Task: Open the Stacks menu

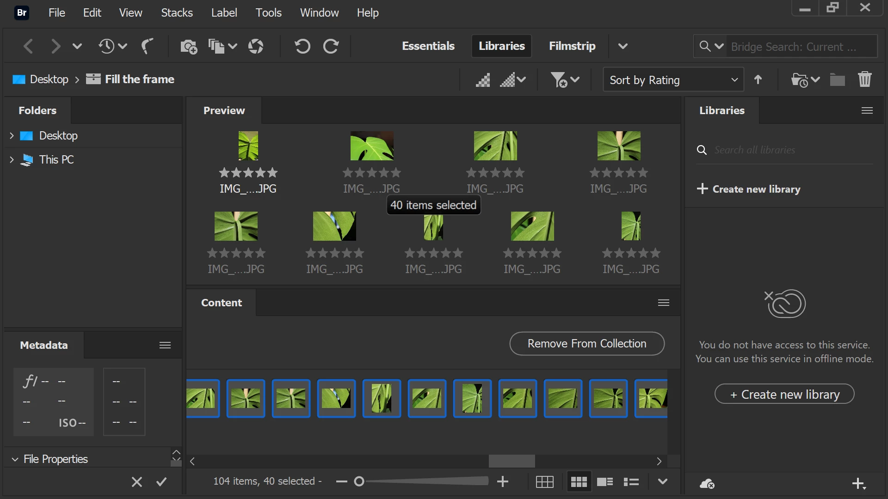Action: [177, 12]
